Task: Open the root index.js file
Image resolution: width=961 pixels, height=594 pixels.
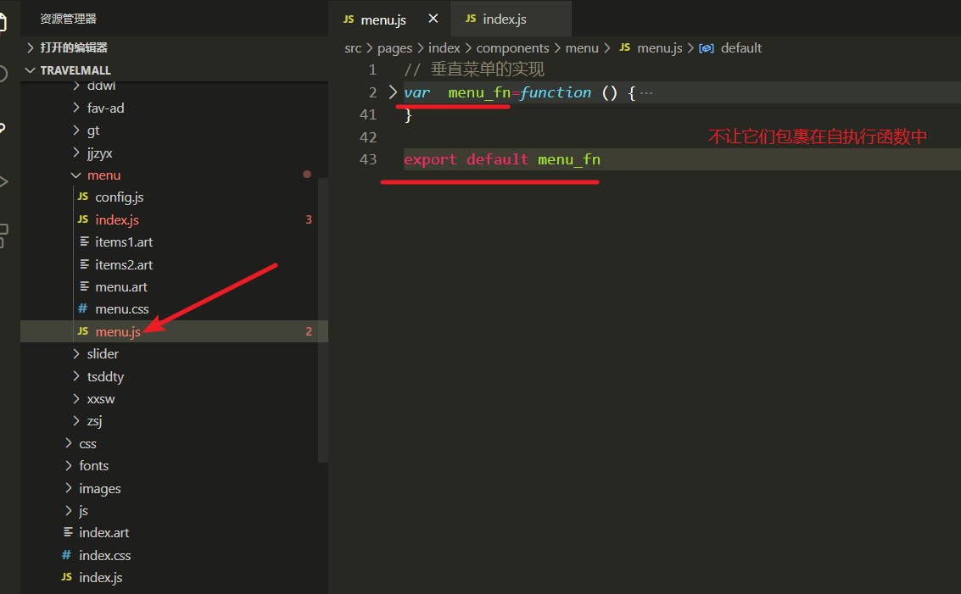Action: [101, 577]
